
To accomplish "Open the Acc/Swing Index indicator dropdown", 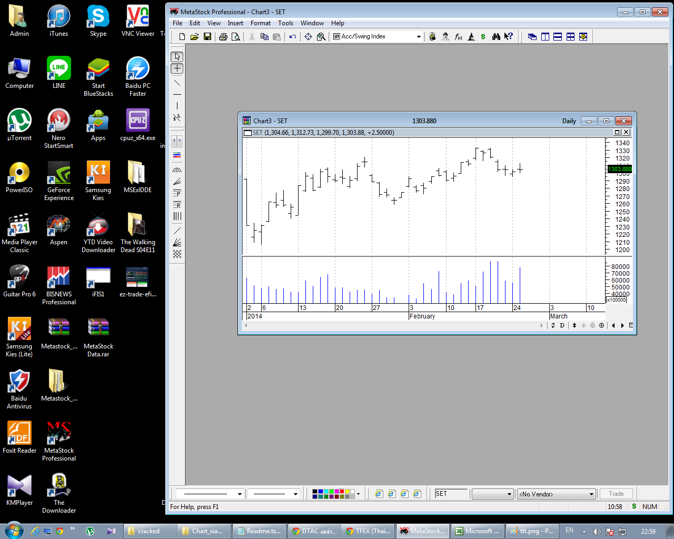I will point(419,37).
